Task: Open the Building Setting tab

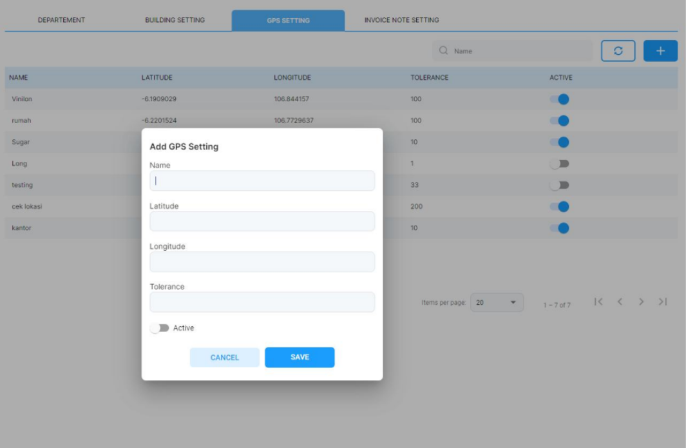Action: 175,20
